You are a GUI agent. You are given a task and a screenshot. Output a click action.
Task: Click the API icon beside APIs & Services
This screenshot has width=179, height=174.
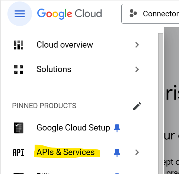[19, 152]
